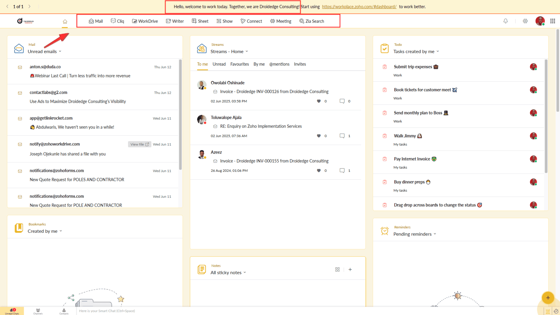The image size is (560, 315).
Task: Open the notifications bell
Action: pos(505,21)
